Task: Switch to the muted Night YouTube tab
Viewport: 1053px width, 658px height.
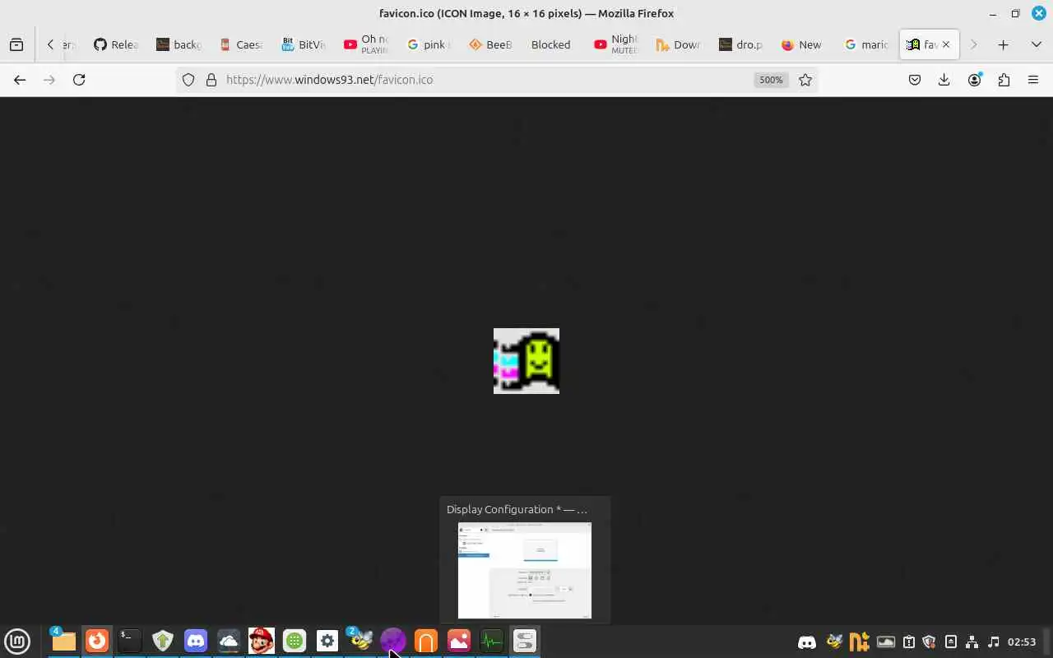Action: click(x=616, y=44)
